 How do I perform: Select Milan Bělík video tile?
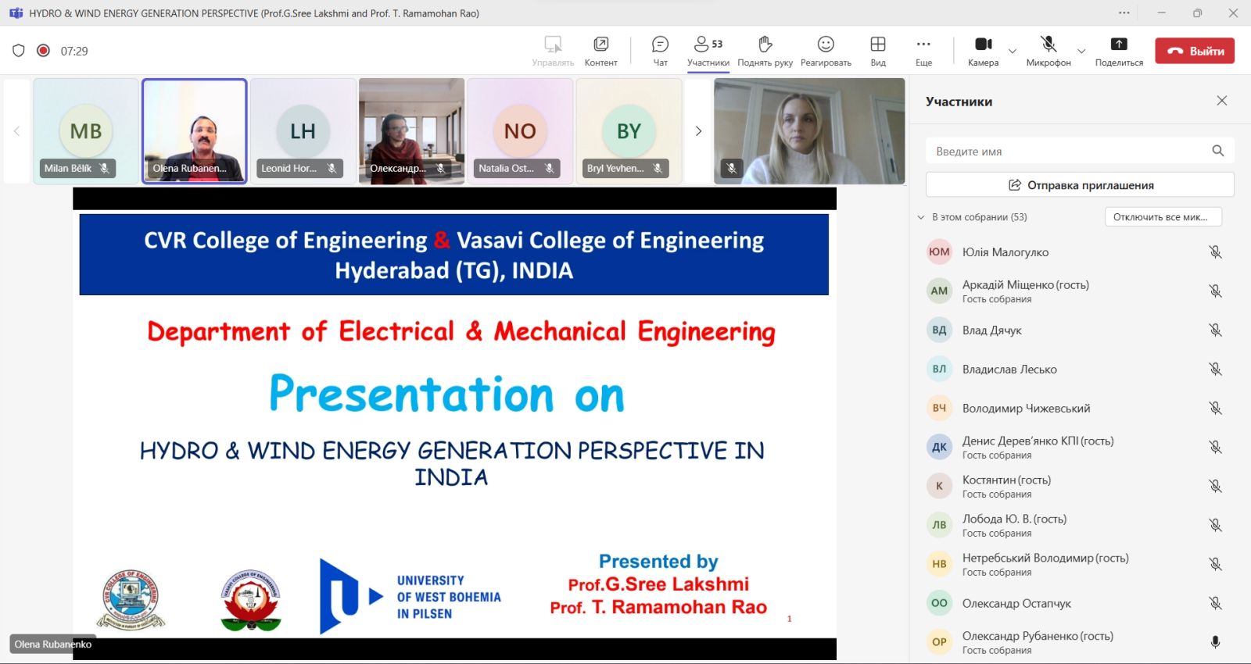point(86,131)
